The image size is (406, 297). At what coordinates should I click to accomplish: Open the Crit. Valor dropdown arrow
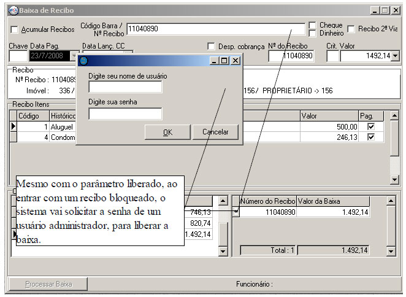(x=394, y=56)
